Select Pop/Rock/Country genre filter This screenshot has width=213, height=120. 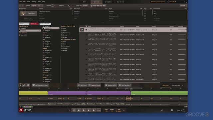[x=44, y=11]
